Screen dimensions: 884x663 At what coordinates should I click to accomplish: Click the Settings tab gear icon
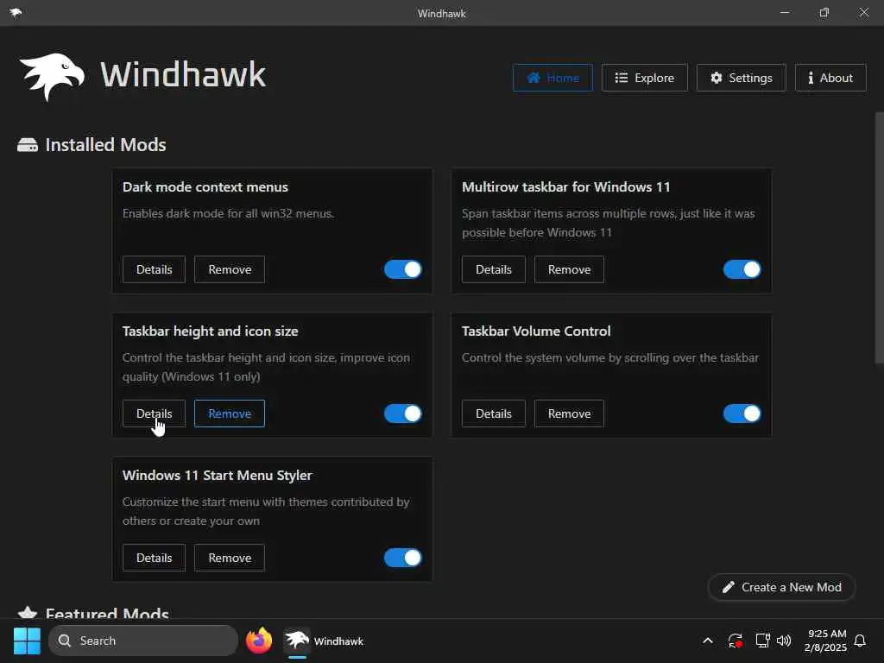(x=716, y=78)
